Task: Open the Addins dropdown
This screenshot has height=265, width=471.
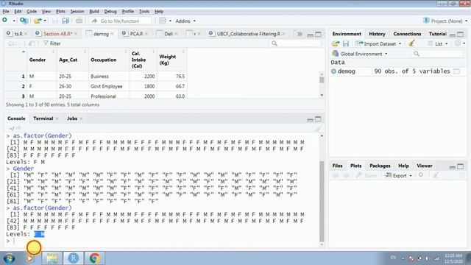Action: coord(185,21)
